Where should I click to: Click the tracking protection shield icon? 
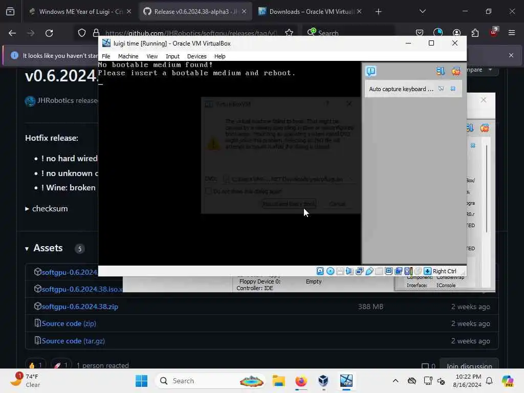tap(82, 33)
